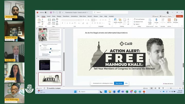Click the Format Painter brush icon
Image resolution: width=185 pixels, height=104 pixels.
coord(42,24)
